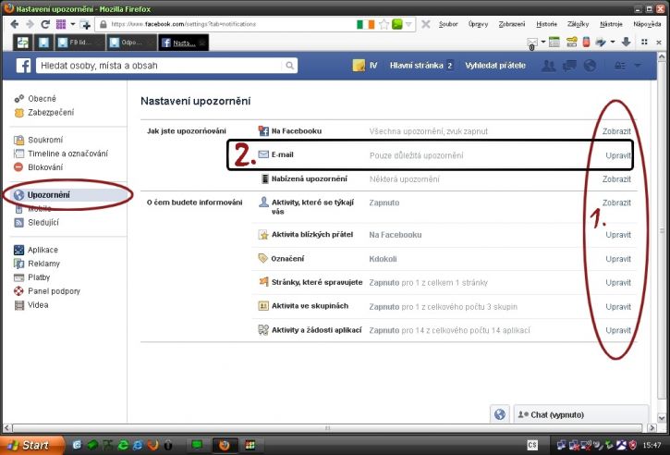Switch to the FB lid... tab
The image size is (670, 455).
pyautogui.click(x=79, y=43)
